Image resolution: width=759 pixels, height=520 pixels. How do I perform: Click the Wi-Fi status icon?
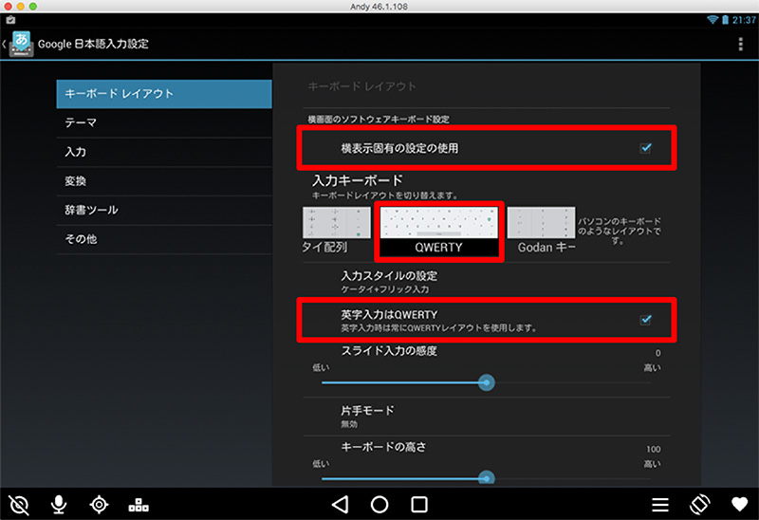pyautogui.click(x=713, y=20)
